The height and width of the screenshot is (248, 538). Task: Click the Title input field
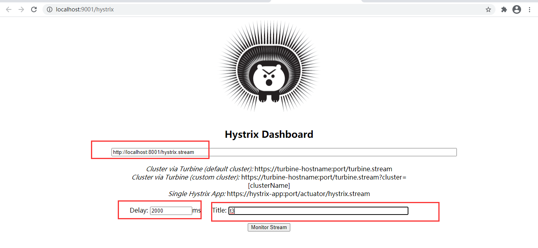click(x=318, y=211)
